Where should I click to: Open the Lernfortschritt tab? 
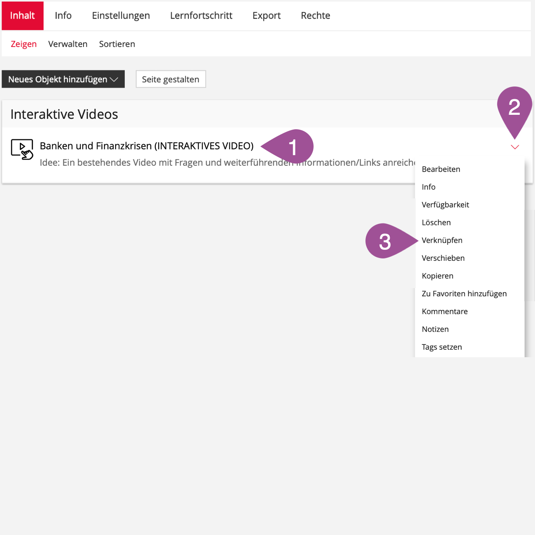point(201,16)
